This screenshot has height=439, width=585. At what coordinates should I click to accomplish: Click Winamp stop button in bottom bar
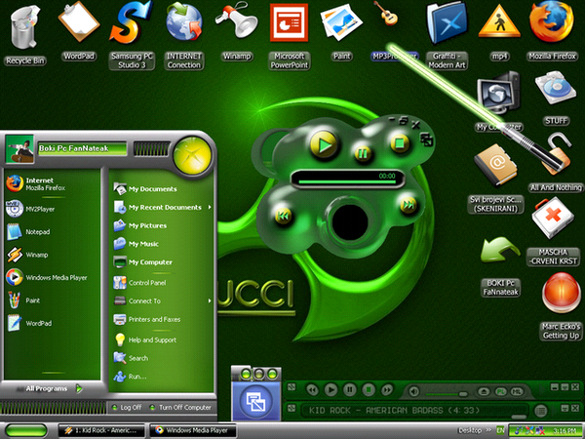[x=369, y=390]
